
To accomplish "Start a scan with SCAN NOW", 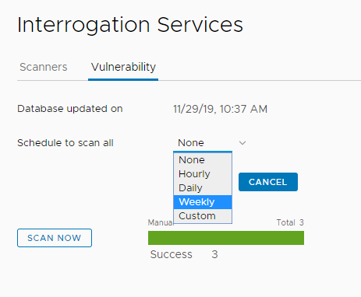I will click(x=55, y=238).
